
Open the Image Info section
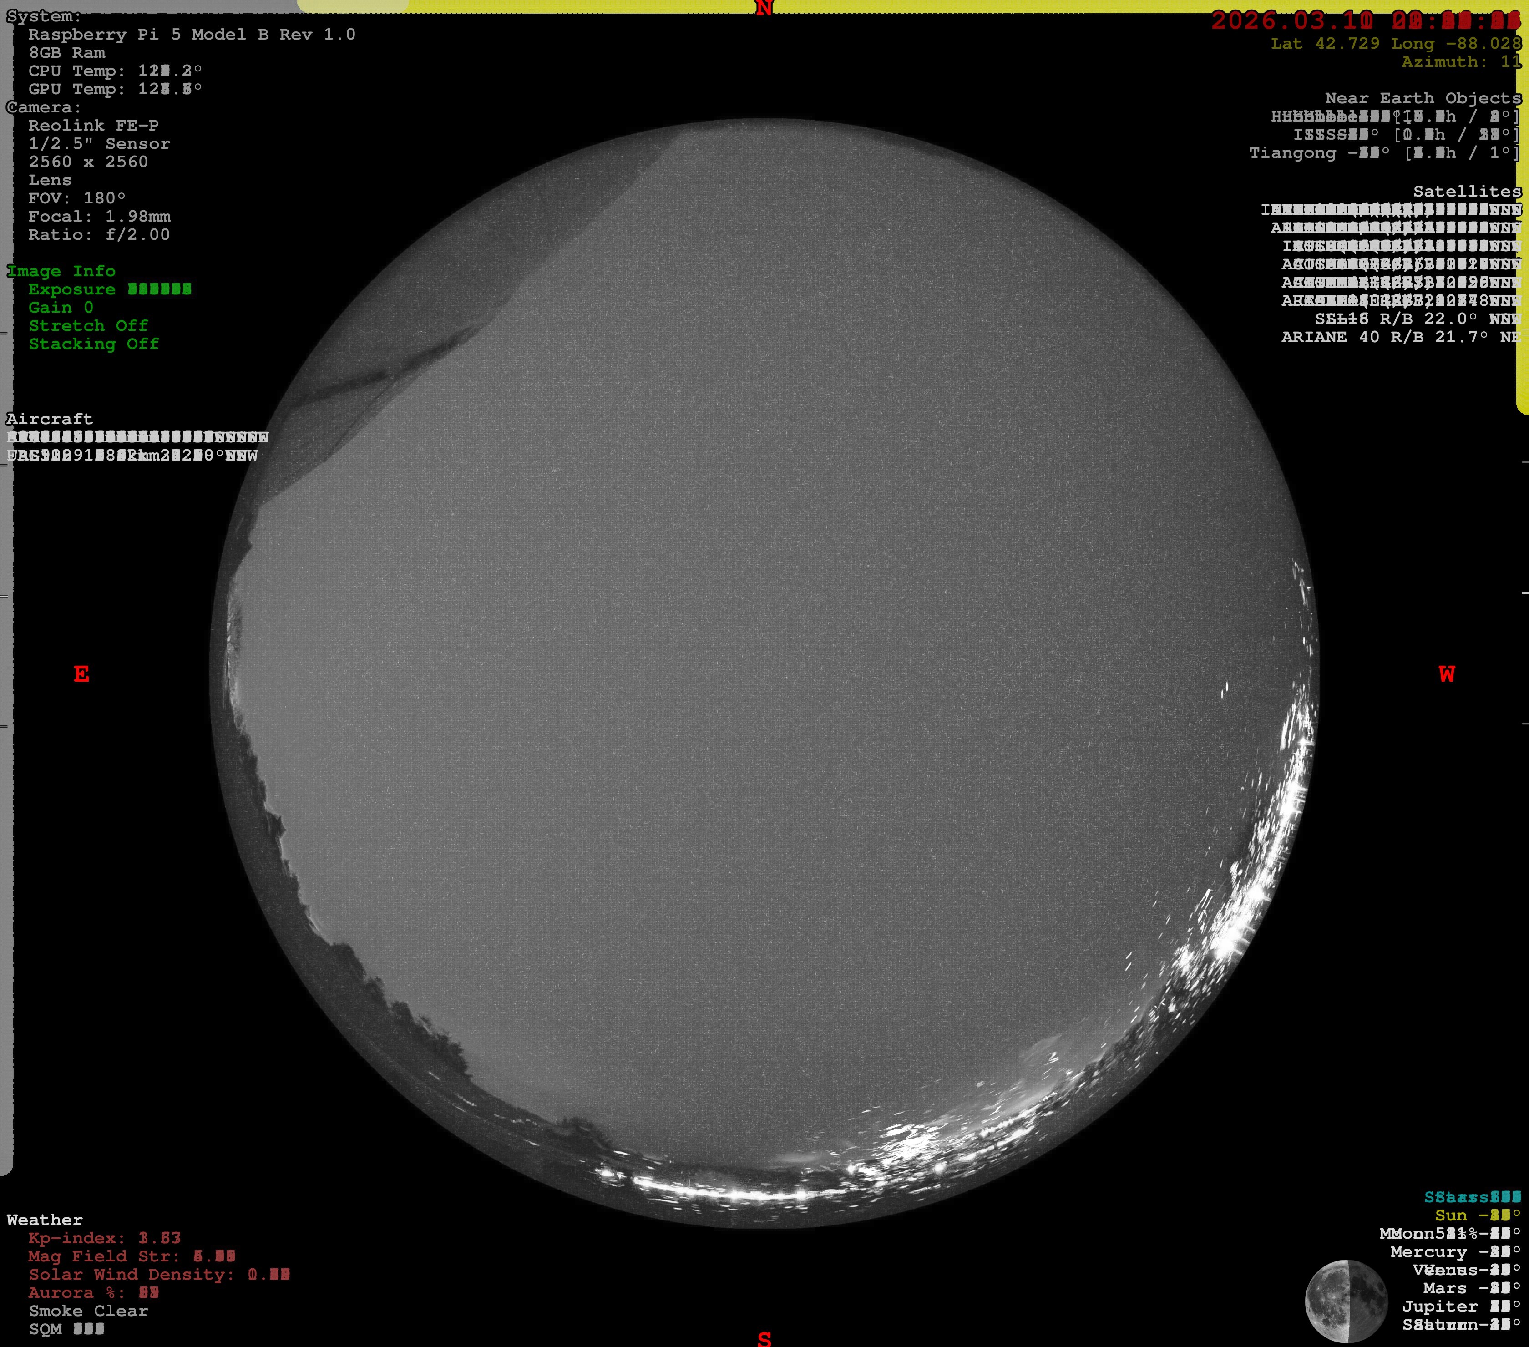pyautogui.click(x=61, y=271)
